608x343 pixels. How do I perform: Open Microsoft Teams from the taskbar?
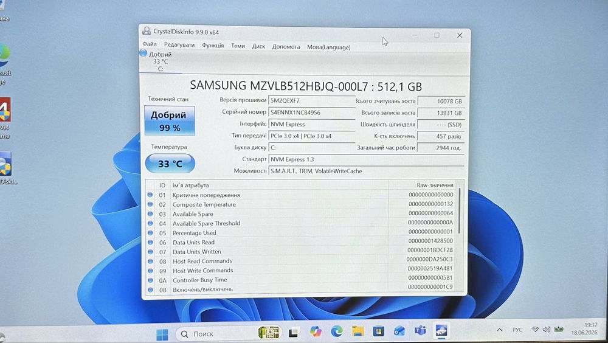[420, 330]
